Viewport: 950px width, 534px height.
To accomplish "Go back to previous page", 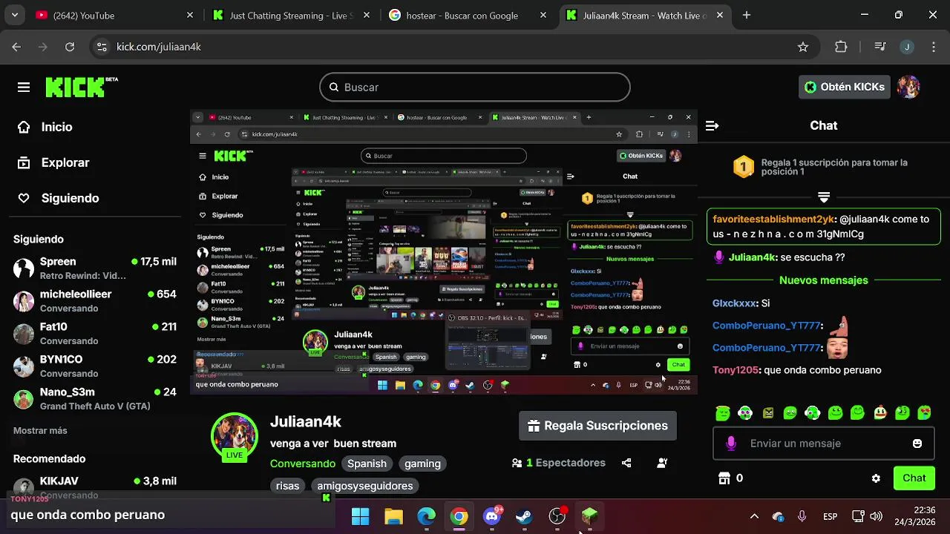I will click(16, 47).
